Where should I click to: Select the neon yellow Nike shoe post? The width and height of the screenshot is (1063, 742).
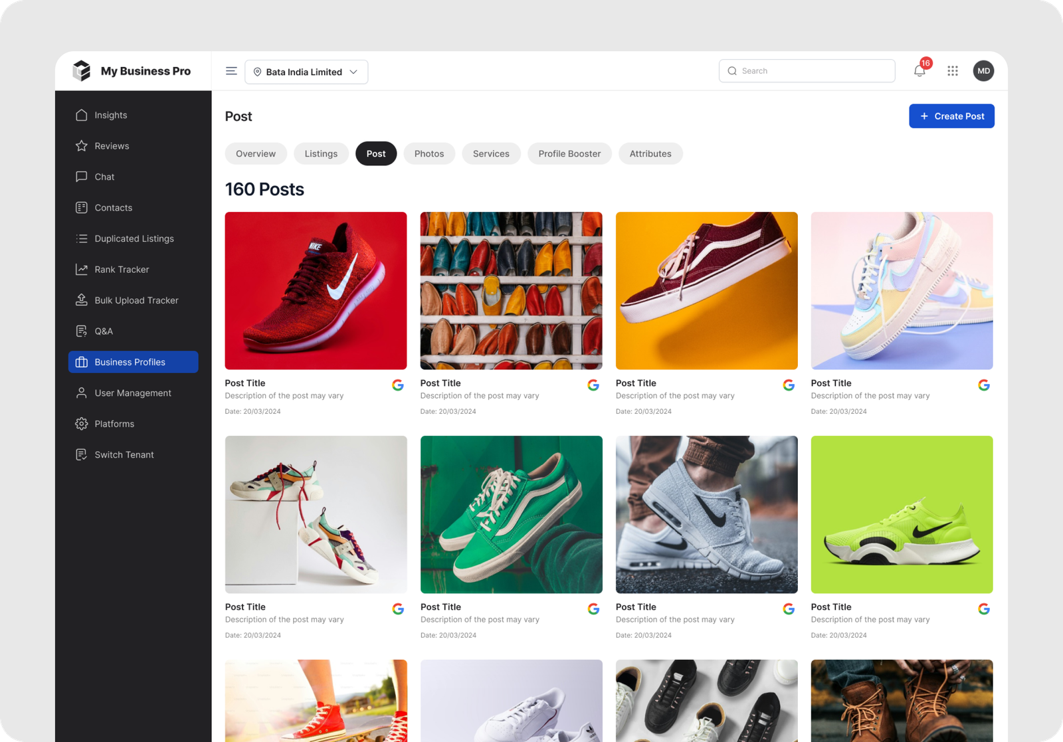[x=902, y=514]
